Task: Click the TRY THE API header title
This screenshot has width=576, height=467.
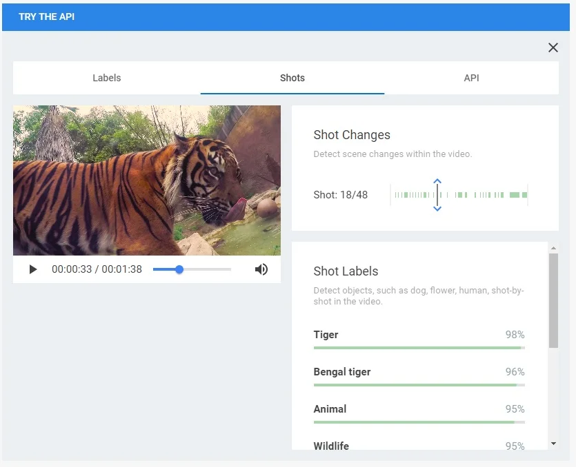Action: [47, 17]
